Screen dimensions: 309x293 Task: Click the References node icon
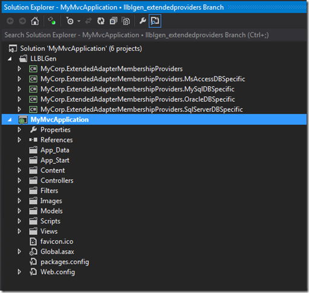coord(33,140)
